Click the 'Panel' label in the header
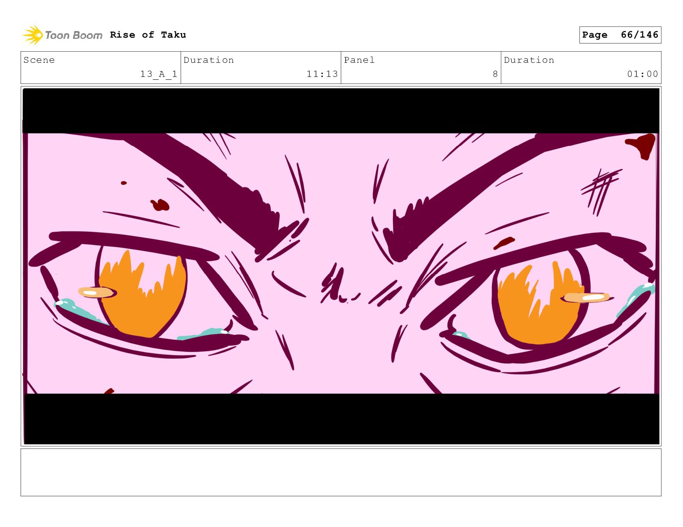This screenshot has height=527, width=683. (359, 60)
